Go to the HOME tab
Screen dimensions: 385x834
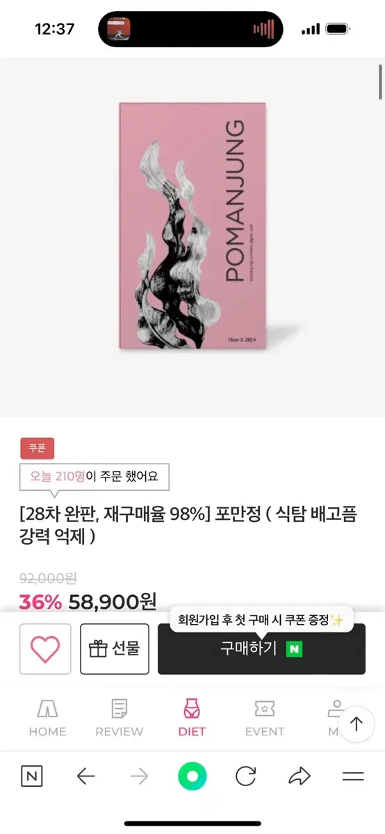click(x=47, y=718)
